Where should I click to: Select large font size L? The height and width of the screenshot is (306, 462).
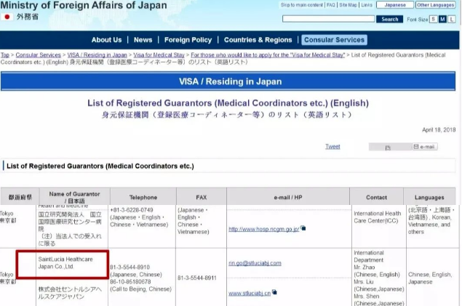tap(451, 20)
